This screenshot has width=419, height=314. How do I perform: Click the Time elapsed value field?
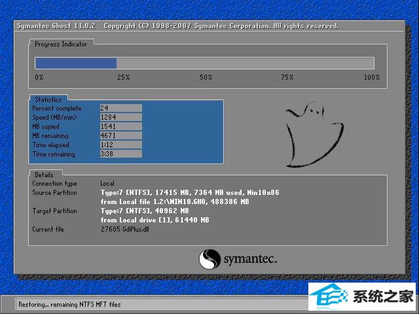(x=120, y=145)
